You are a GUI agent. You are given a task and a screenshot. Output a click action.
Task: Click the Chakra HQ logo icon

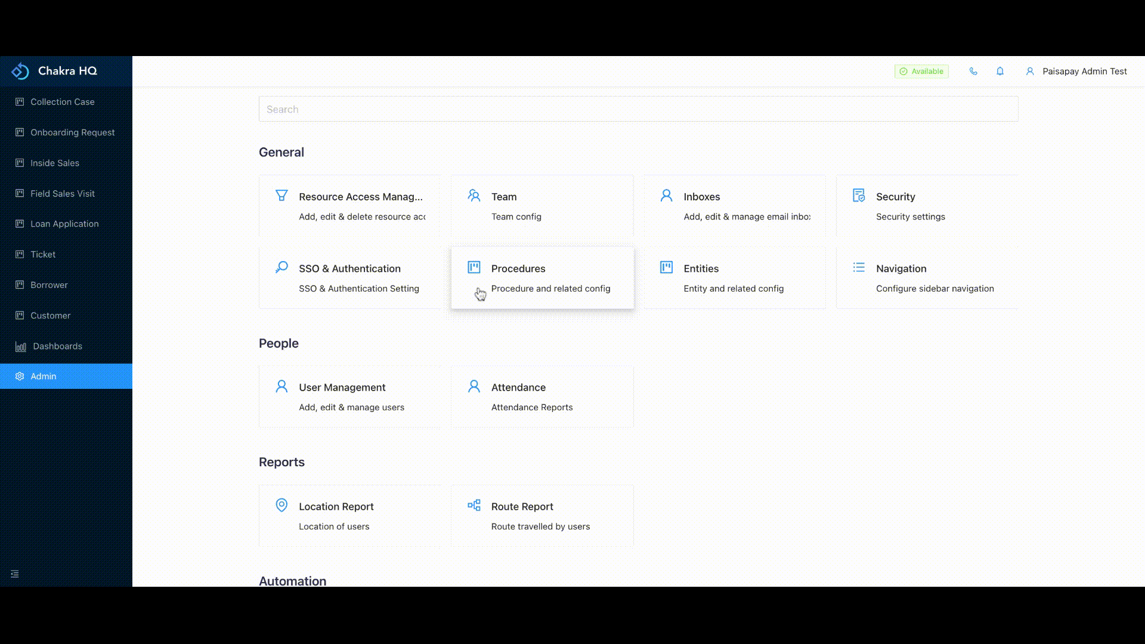(20, 70)
